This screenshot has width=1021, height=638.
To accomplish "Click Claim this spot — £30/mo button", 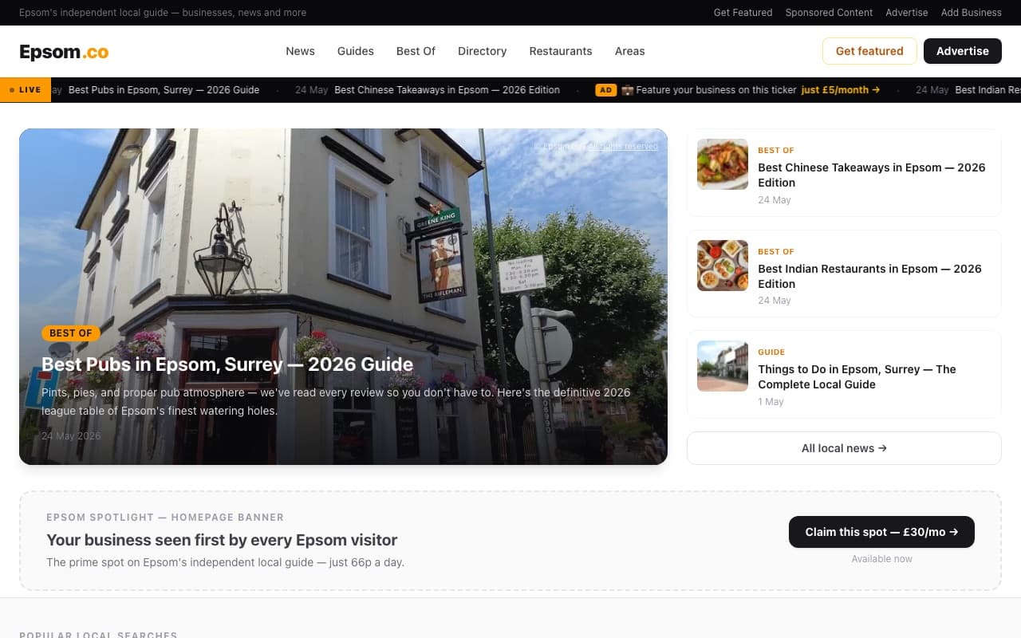I will tap(881, 532).
